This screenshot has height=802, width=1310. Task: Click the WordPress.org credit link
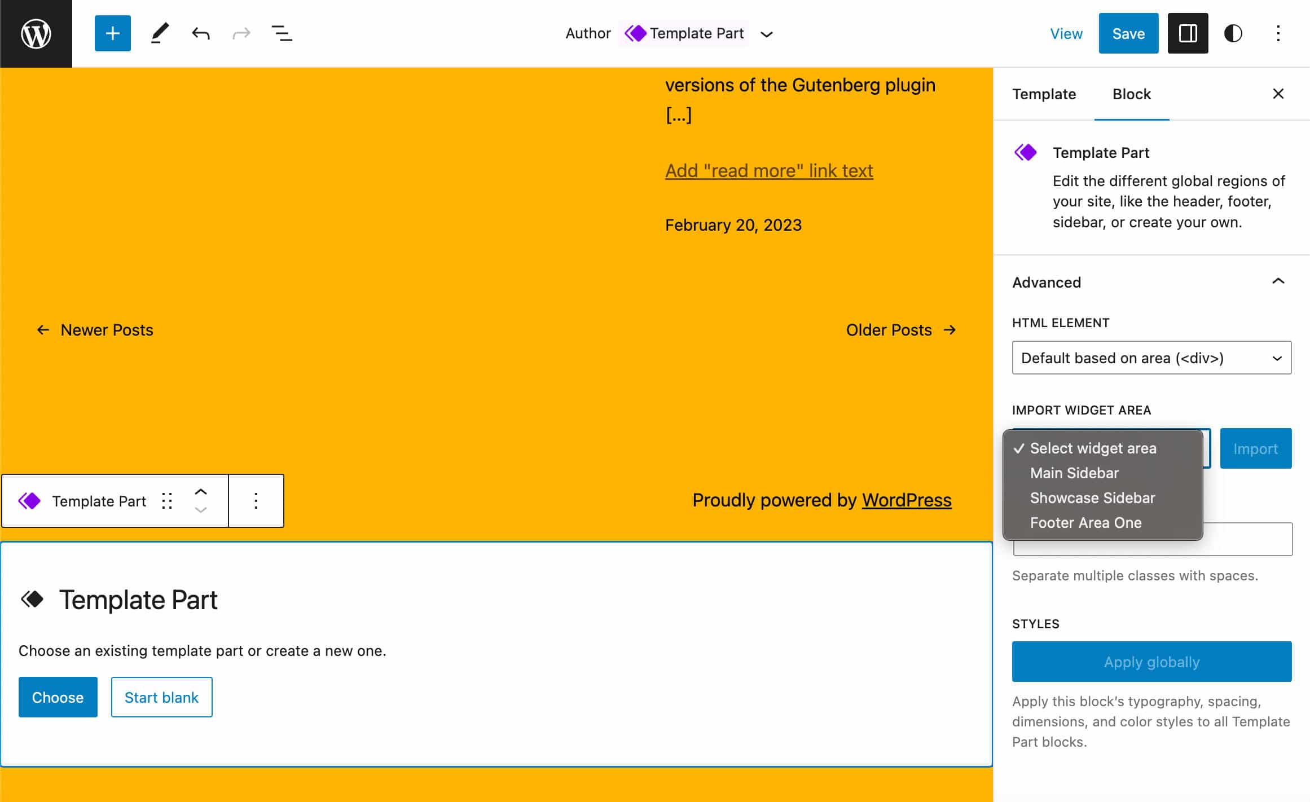tap(907, 500)
